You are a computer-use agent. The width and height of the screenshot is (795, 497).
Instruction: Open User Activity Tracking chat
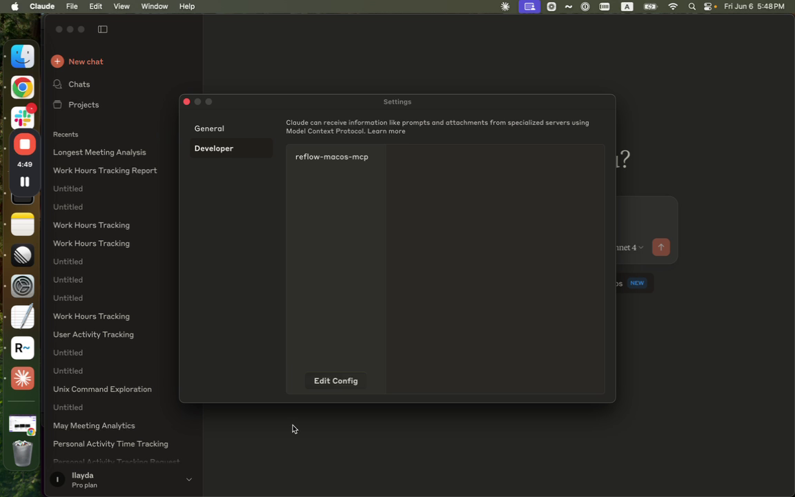click(93, 335)
